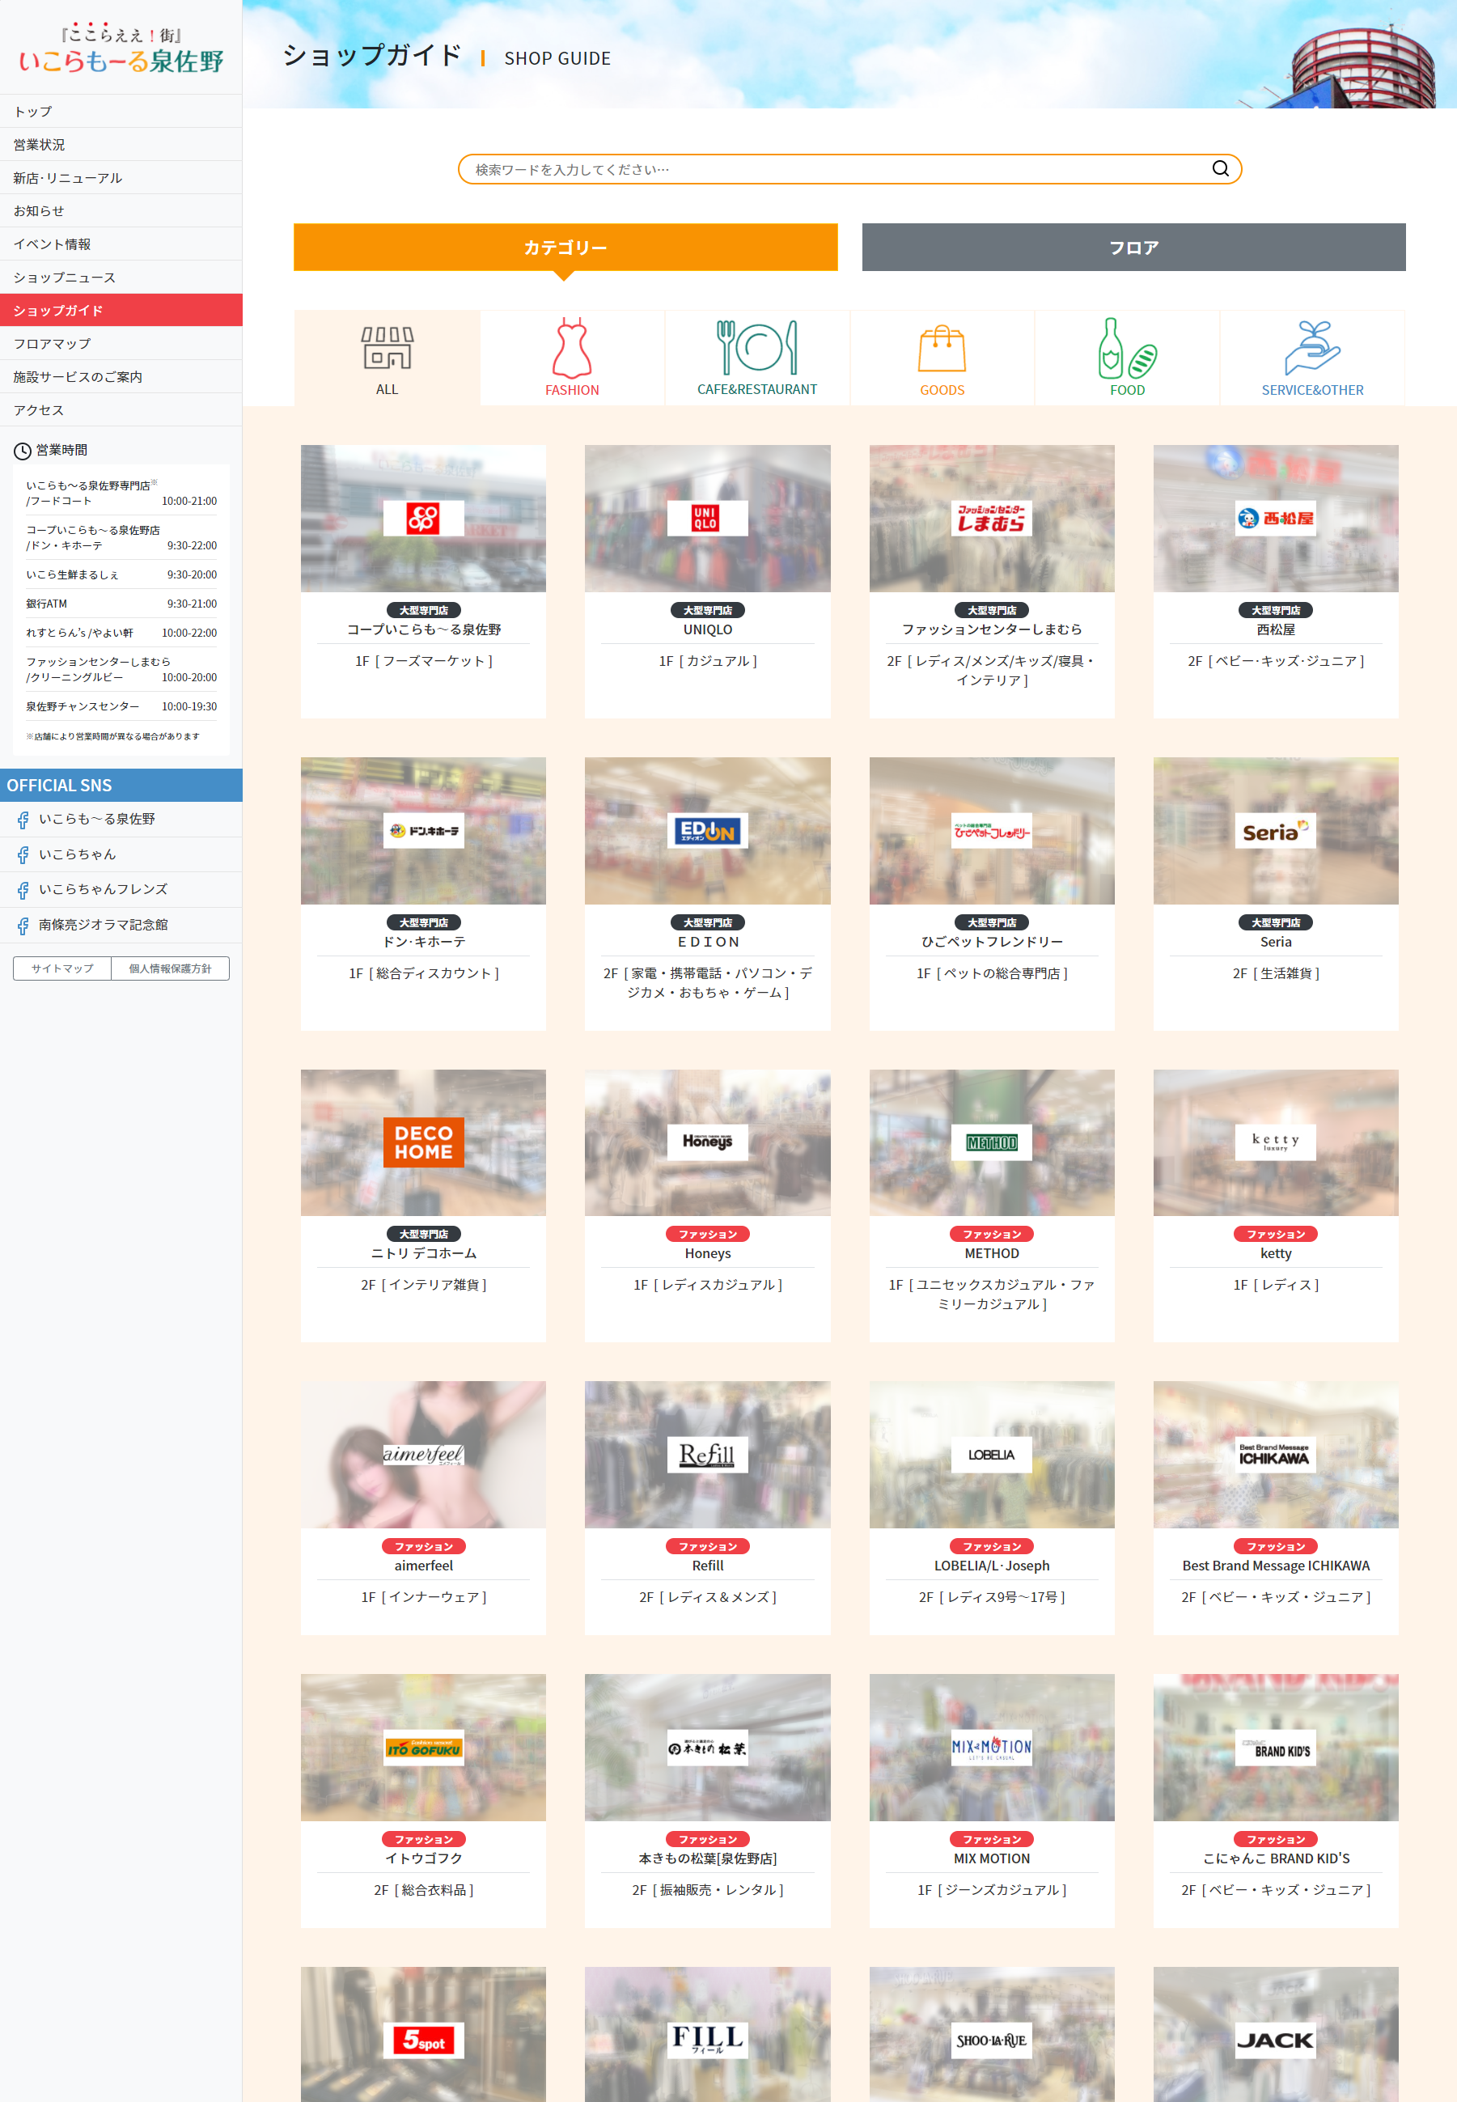Image resolution: width=1457 pixels, height=2102 pixels.
Task: Switch to the フロア tab
Action: (1134, 248)
